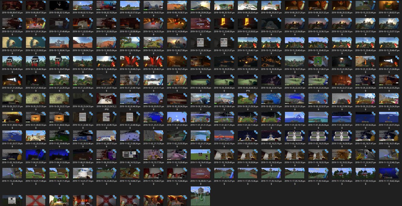Click thumbnail 2019-11-06_14.10.23.png
402x206 pixels.
130,155
